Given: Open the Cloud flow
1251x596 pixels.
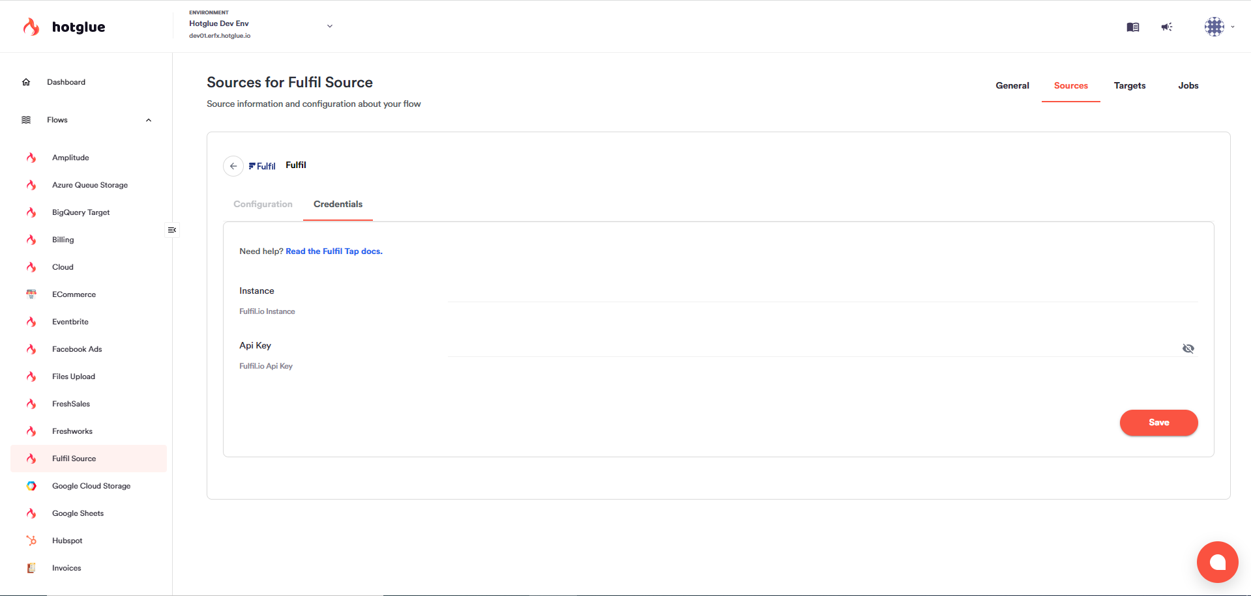Looking at the screenshot, I should (x=63, y=267).
